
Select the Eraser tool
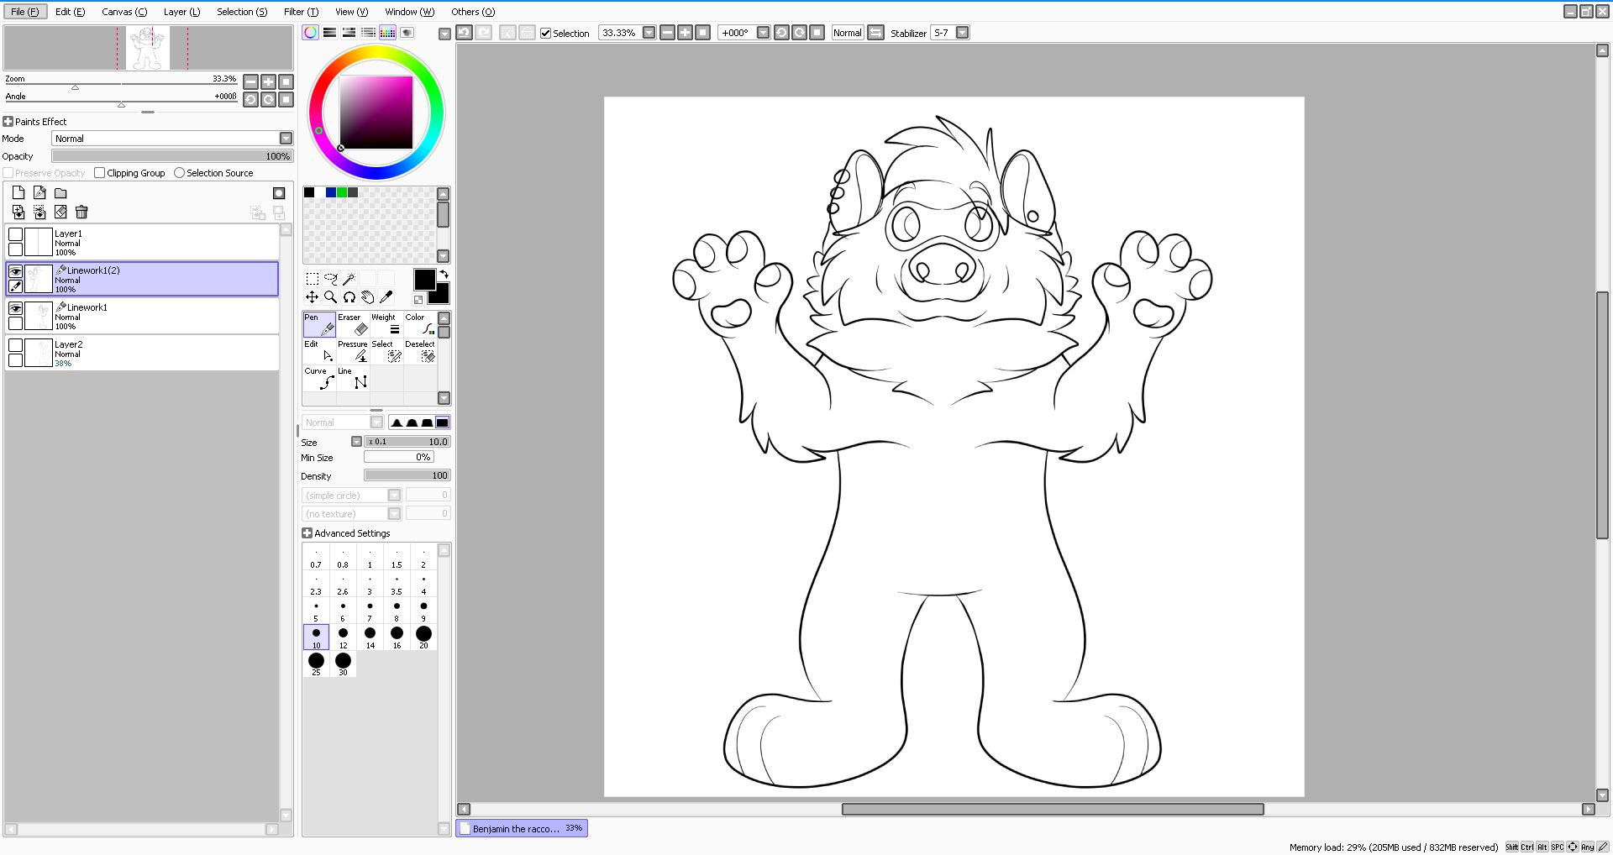353,324
